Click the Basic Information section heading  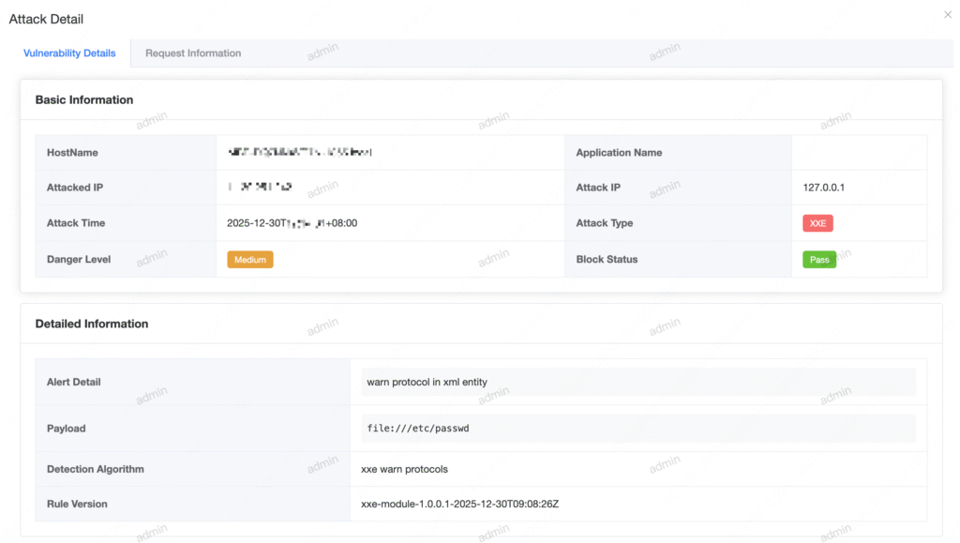[84, 99]
